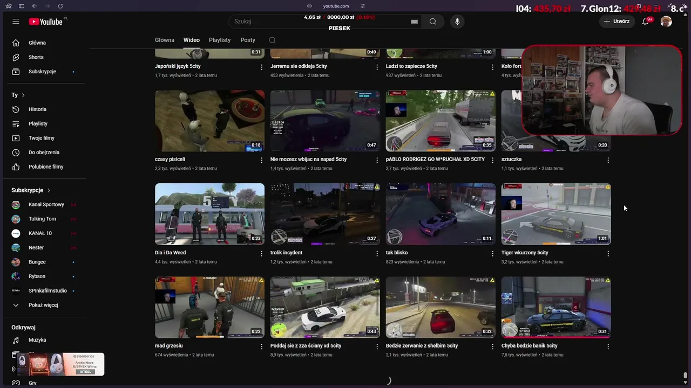
Task: Reload the page in browser toolbar
Action: (60, 6)
